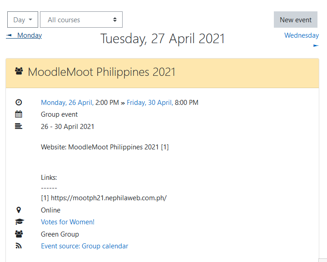Click the Green Group text
This screenshot has height=262, width=327.
click(x=60, y=234)
